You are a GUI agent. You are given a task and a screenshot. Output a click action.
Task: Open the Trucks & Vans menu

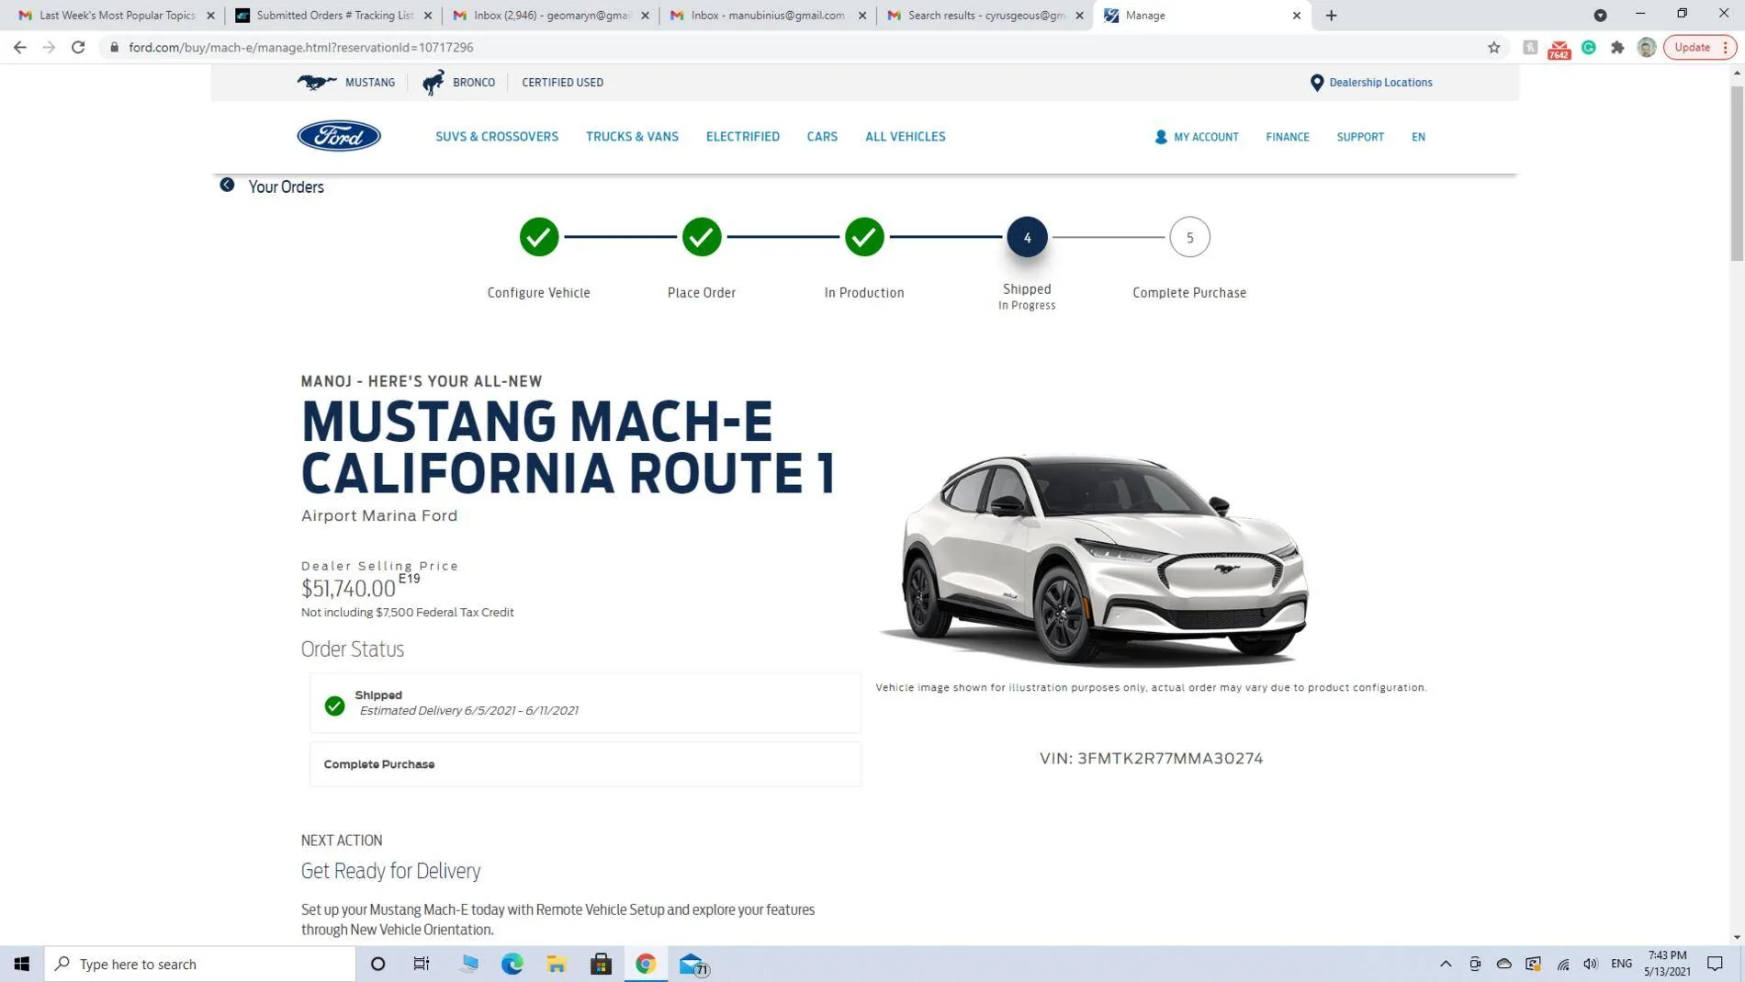tap(632, 137)
